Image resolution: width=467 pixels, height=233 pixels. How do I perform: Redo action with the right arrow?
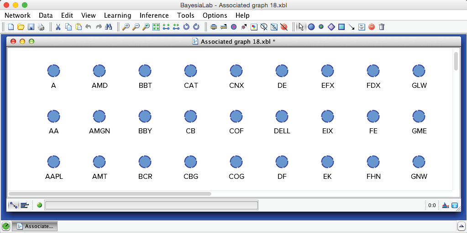(99, 27)
